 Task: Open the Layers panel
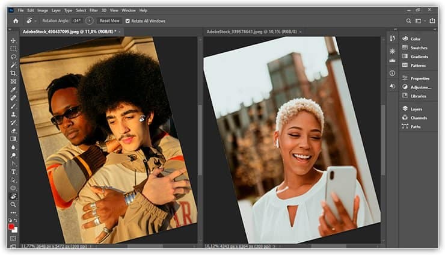(416, 109)
